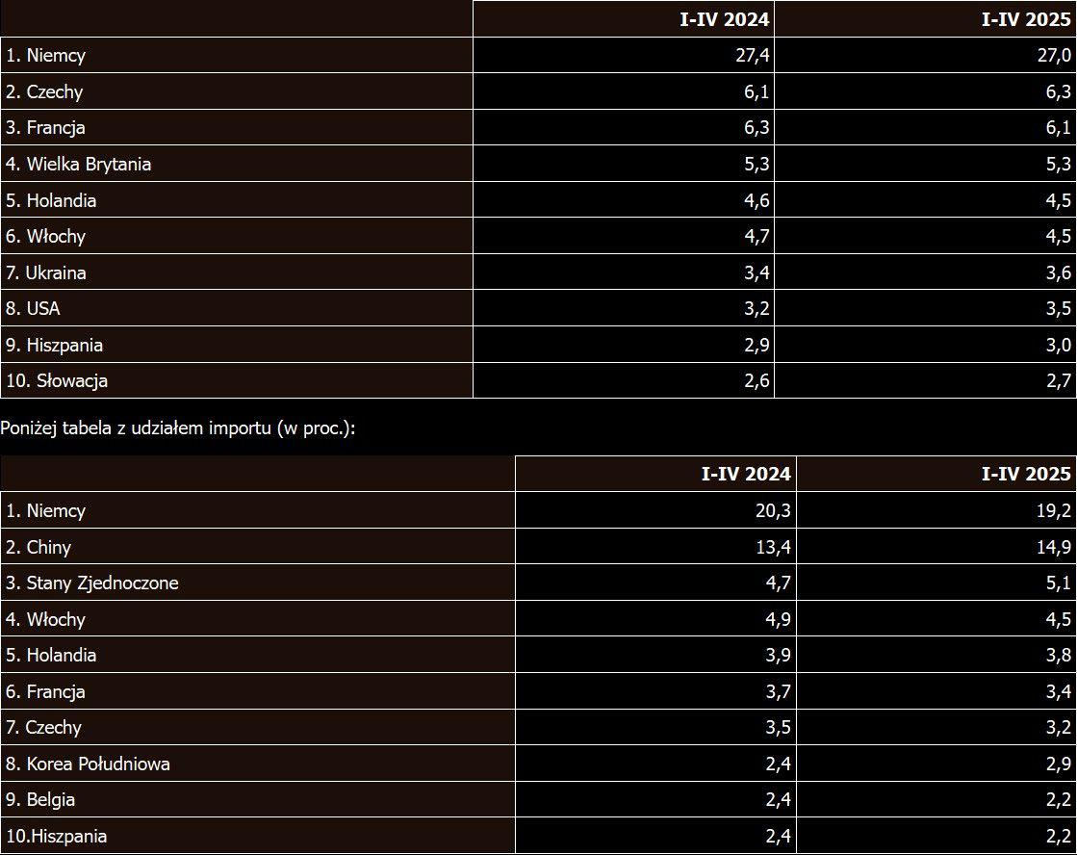Click the 3,8 value in Holandia import row
Screen dimensions: 1077x855
tap(1059, 655)
